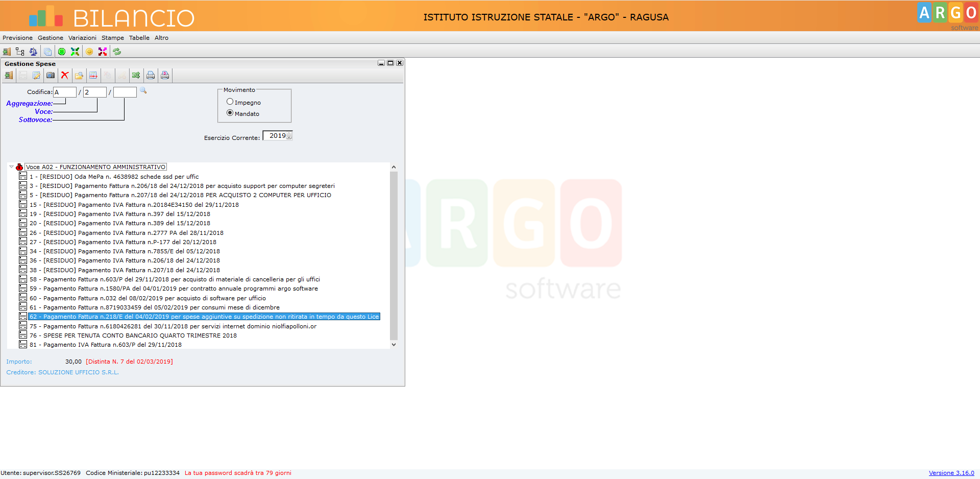The image size is (980, 479).
Task: Open the Tabelle menu
Action: tap(139, 38)
